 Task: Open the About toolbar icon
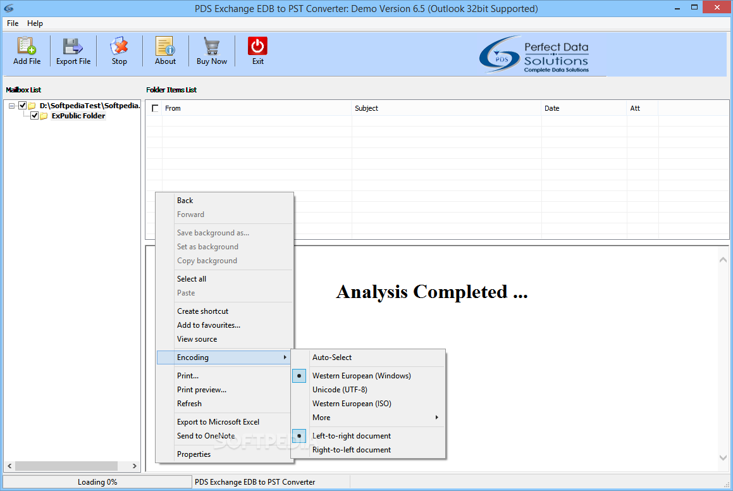tap(165, 46)
